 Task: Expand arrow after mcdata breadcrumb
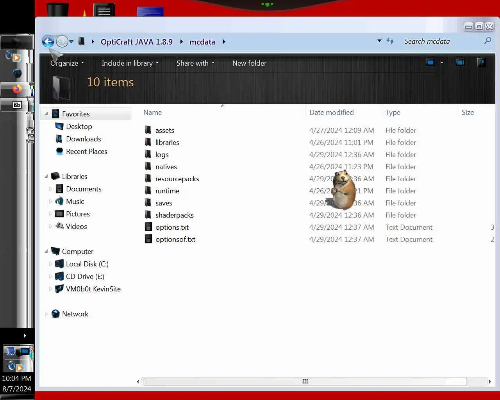(224, 41)
